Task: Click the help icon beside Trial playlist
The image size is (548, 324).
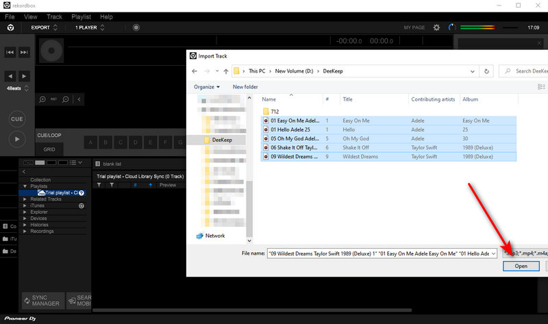Action: click(82, 193)
